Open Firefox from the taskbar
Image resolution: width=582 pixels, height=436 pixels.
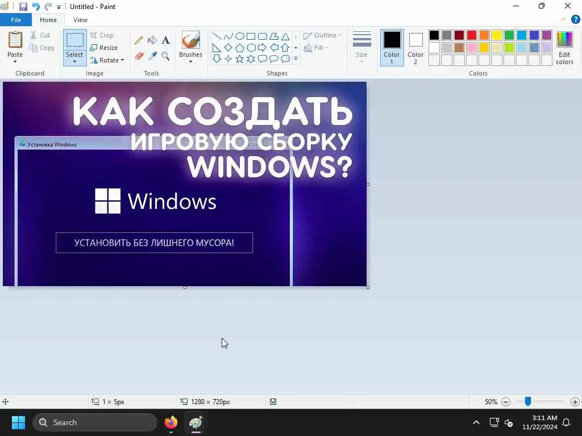click(x=171, y=422)
